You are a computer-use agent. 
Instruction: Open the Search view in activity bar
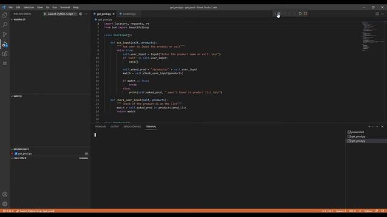tap(5, 25)
